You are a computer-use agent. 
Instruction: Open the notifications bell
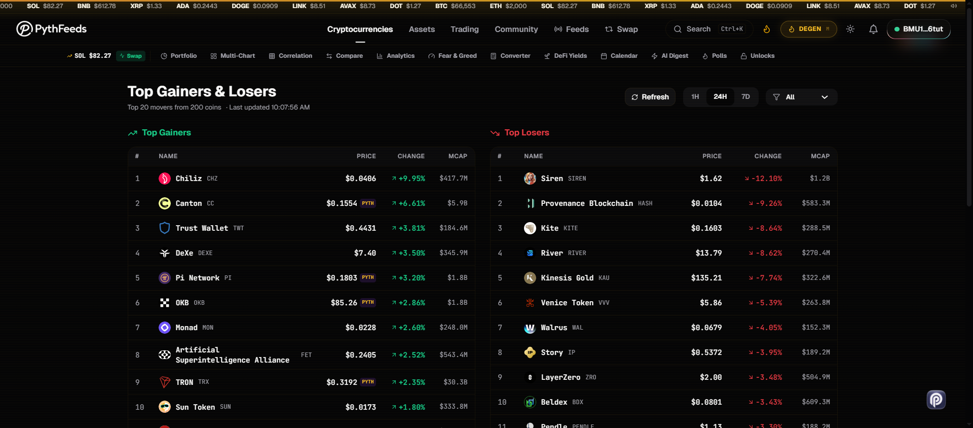point(873,29)
